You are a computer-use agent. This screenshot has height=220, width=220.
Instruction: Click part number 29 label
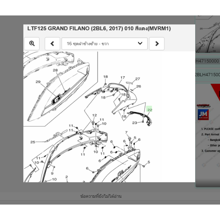(x=38, y=82)
